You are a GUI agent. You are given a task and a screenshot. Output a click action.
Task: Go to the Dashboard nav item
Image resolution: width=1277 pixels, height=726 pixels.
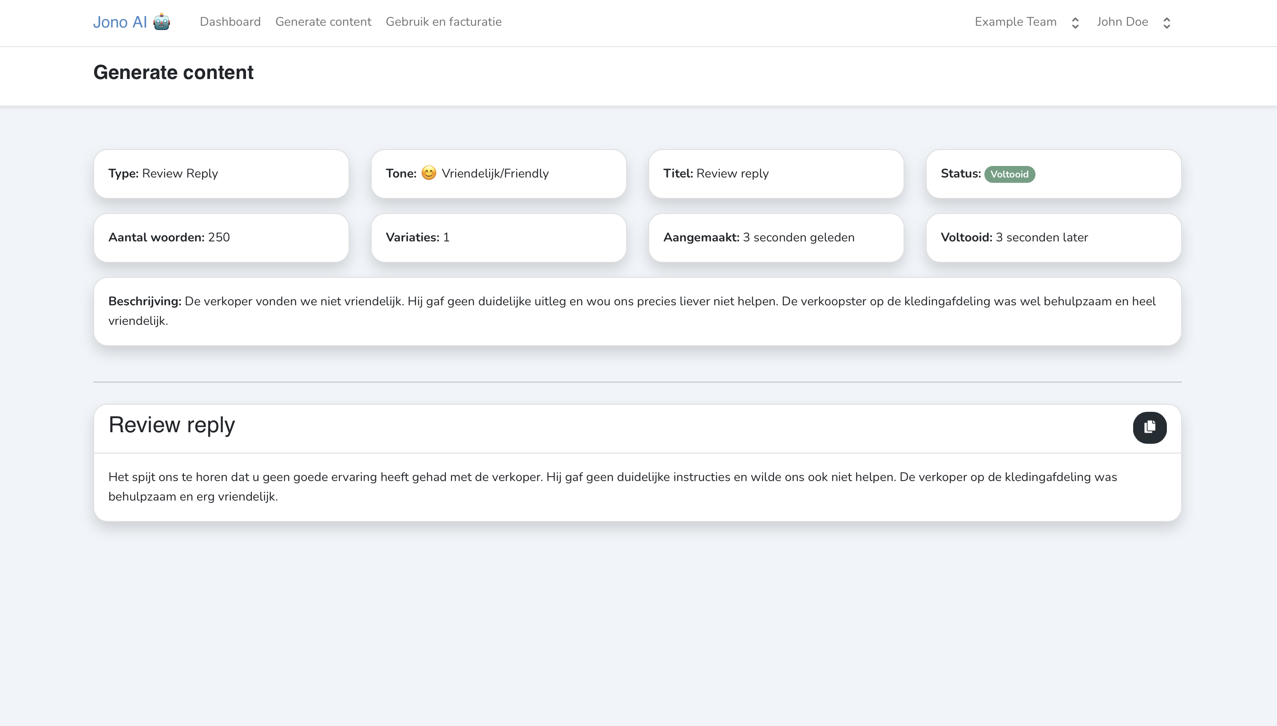(x=230, y=22)
